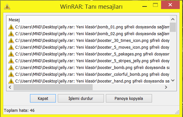
Task: Click the warning icon beside booster_5_stripes_jelly.png
Action: click(11, 61)
